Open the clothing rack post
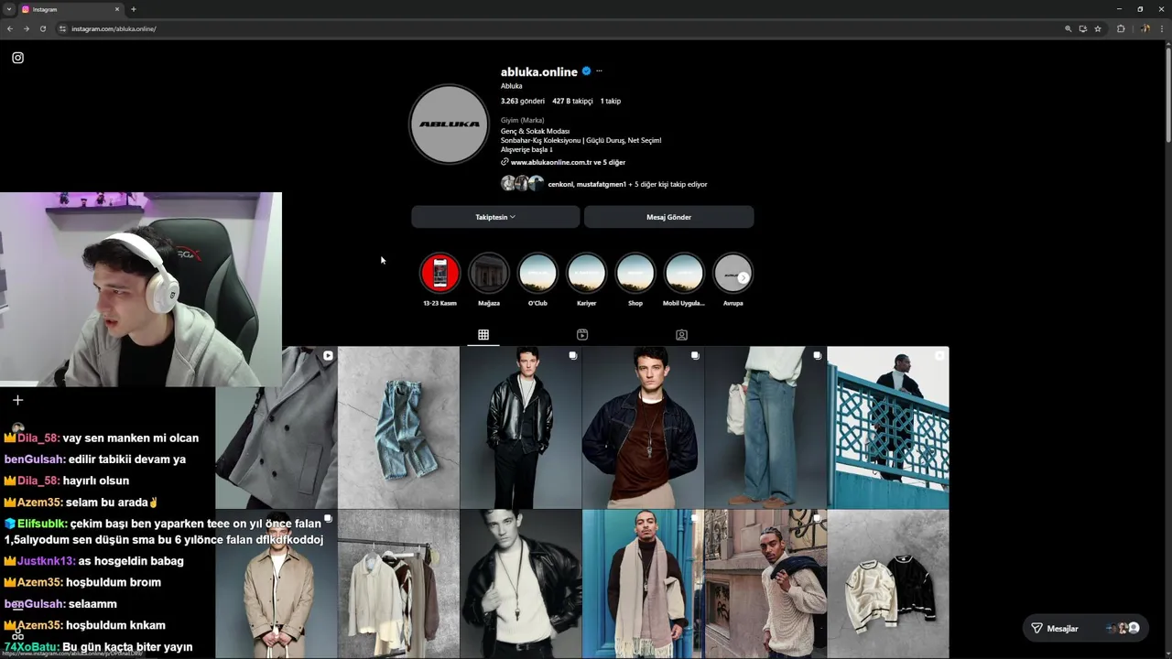This screenshot has width=1172, height=659. coord(398,584)
